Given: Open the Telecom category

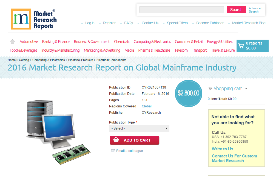Looking at the screenshot, I should click(181, 50).
